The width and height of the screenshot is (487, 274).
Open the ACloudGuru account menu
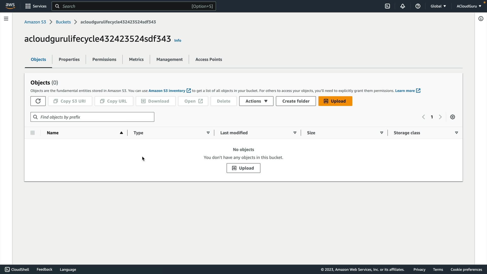pos(469,6)
